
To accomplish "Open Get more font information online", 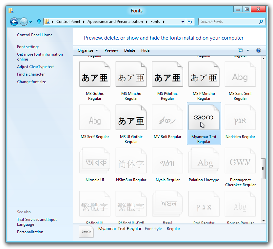I will [40, 57].
